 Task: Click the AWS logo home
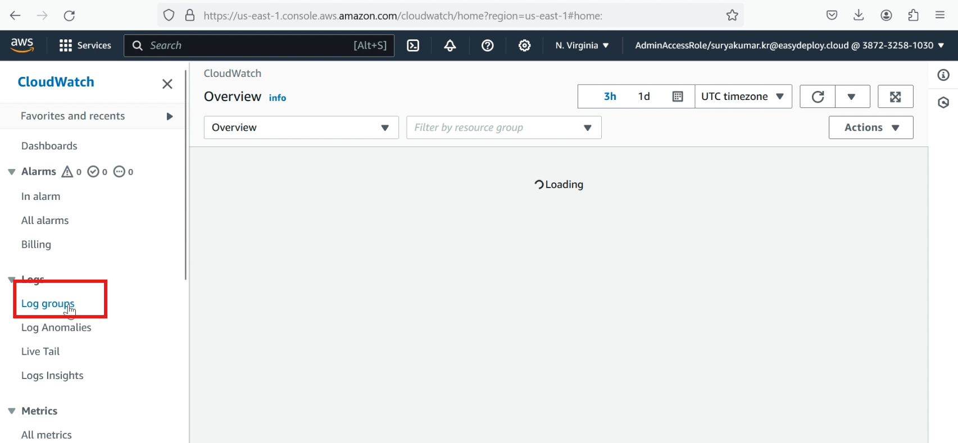pos(22,45)
